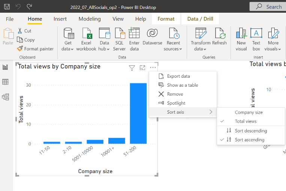286x191 pixels.
Task: Click the Focus mode icon on visual
Action: click(142, 68)
